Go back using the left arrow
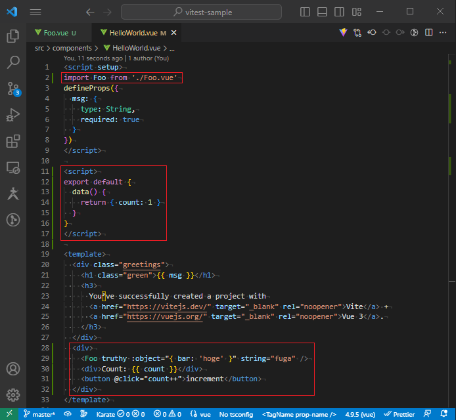Image resolution: width=456 pixels, height=420 pixels. pos(90,12)
